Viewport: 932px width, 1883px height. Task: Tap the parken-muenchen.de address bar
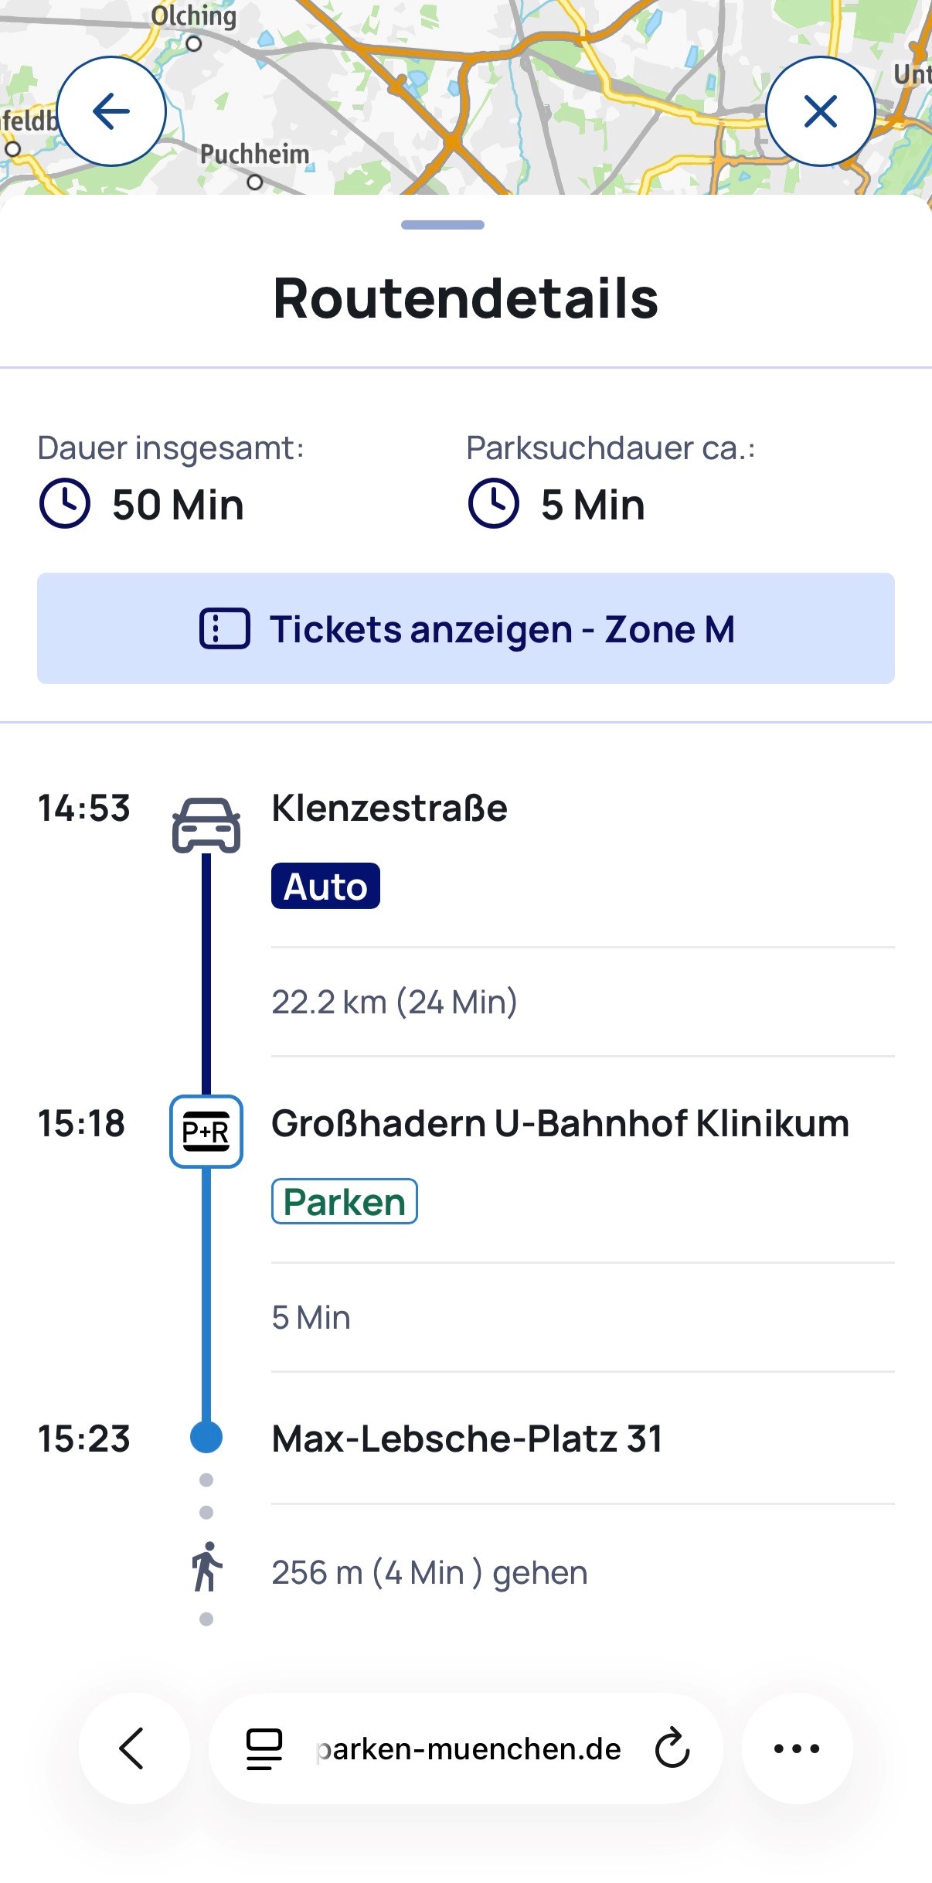click(x=468, y=1748)
